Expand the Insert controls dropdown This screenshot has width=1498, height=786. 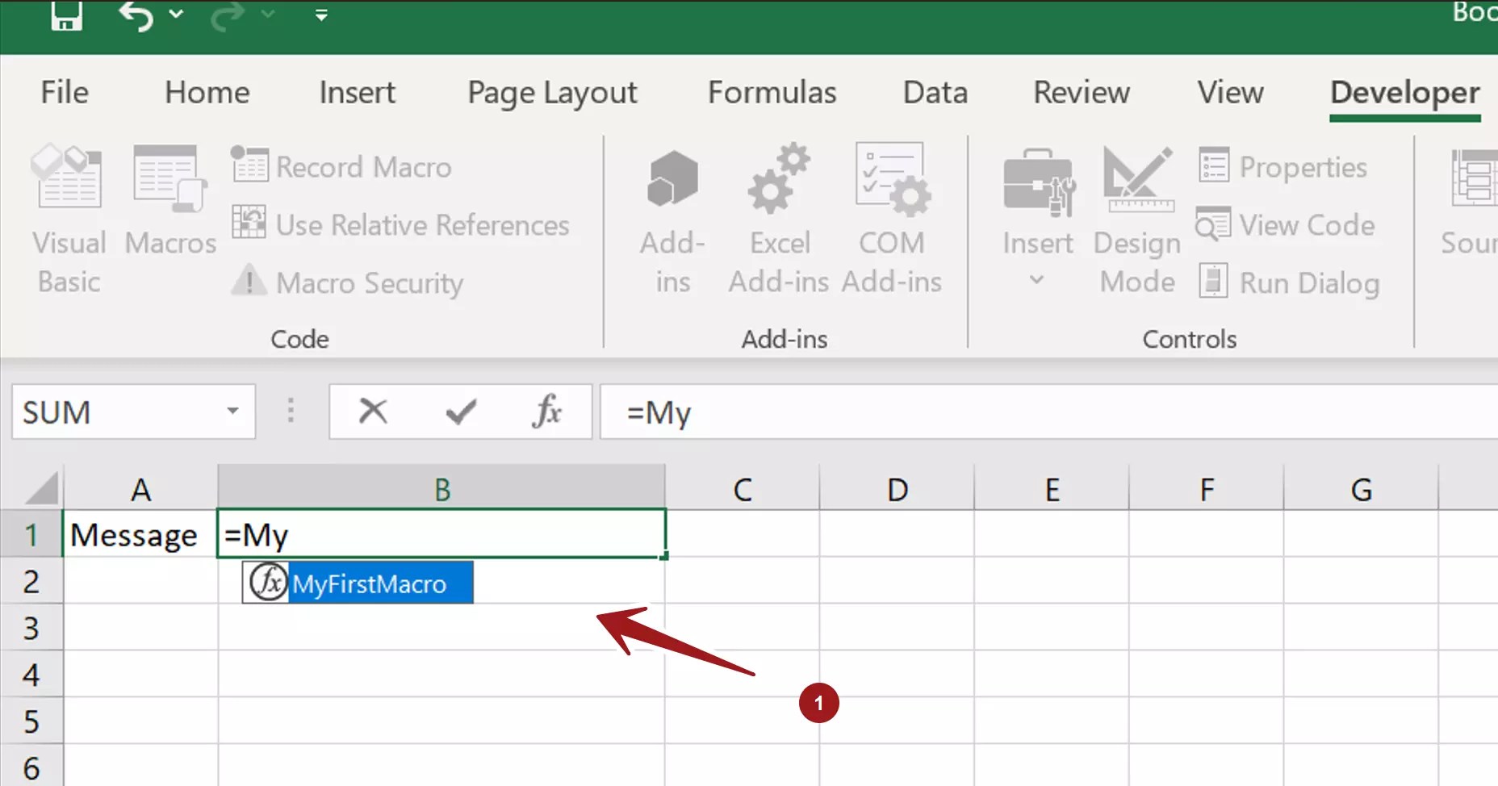[x=1037, y=278]
